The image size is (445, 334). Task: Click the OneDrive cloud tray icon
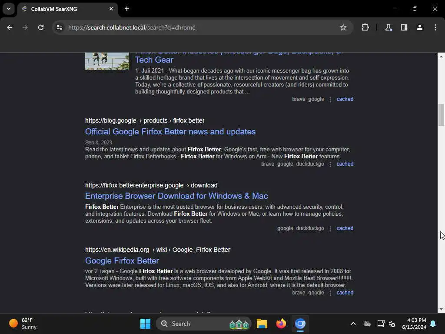[x=367, y=324]
